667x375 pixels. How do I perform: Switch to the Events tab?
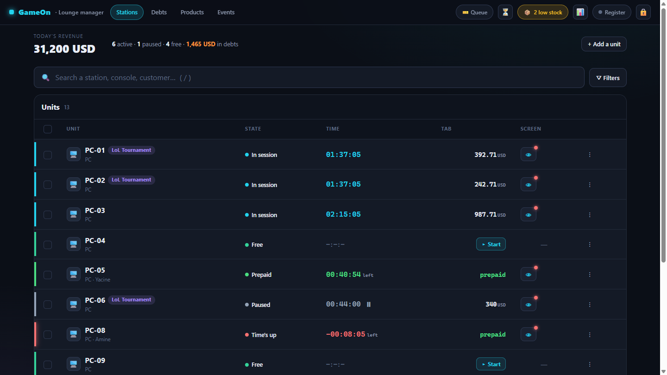click(226, 12)
